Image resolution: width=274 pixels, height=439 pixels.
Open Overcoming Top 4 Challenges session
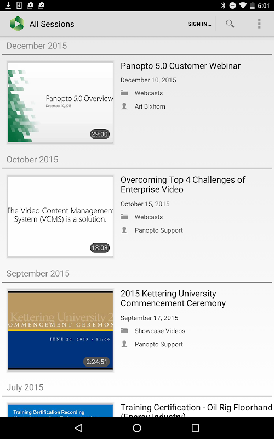click(x=182, y=184)
